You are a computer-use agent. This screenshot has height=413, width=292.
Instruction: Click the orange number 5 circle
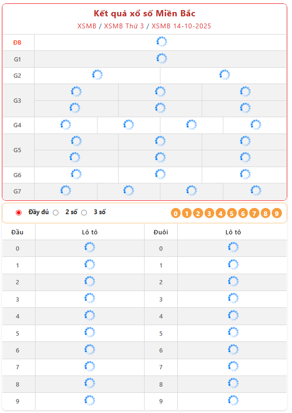(x=231, y=213)
